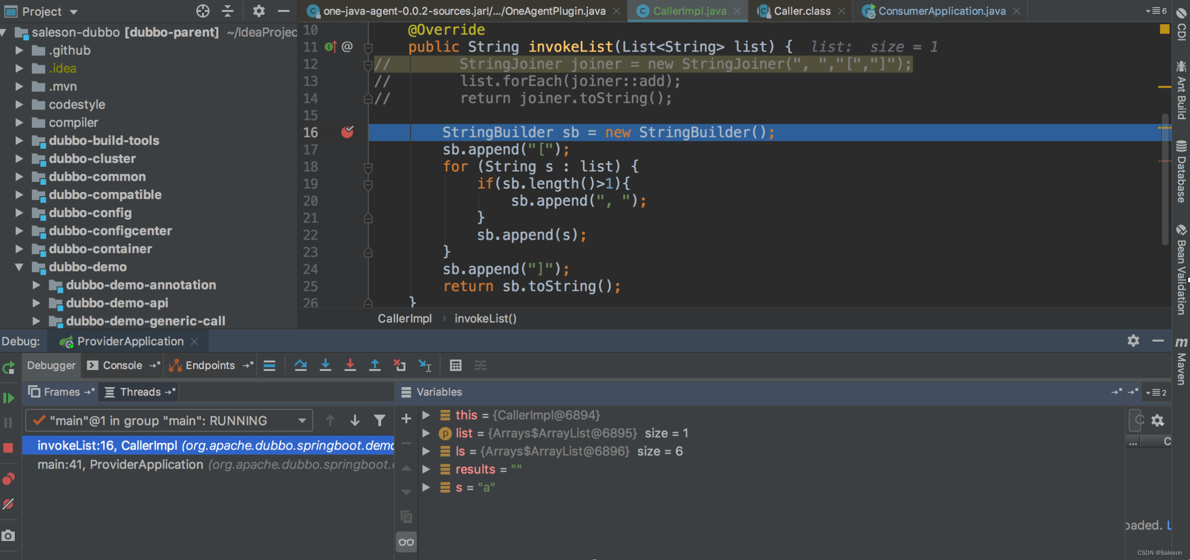Click CallerImpl in the breadcrumb bar
Image resolution: width=1190 pixels, height=560 pixels.
click(405, 319)
